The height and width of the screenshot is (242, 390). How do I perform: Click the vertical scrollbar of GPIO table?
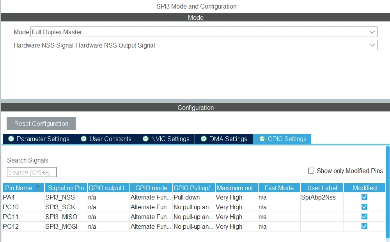(x=388, y=192)
